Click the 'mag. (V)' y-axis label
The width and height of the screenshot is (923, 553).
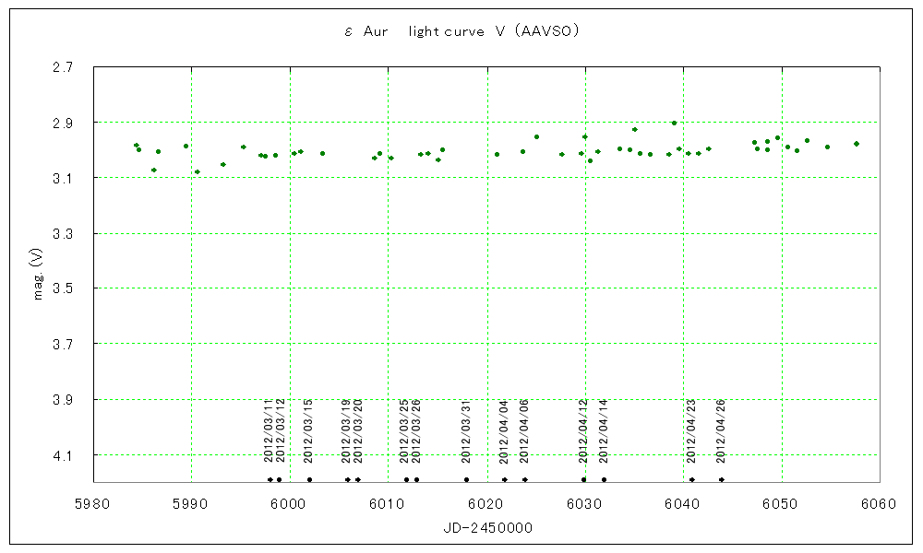(37, 276)
